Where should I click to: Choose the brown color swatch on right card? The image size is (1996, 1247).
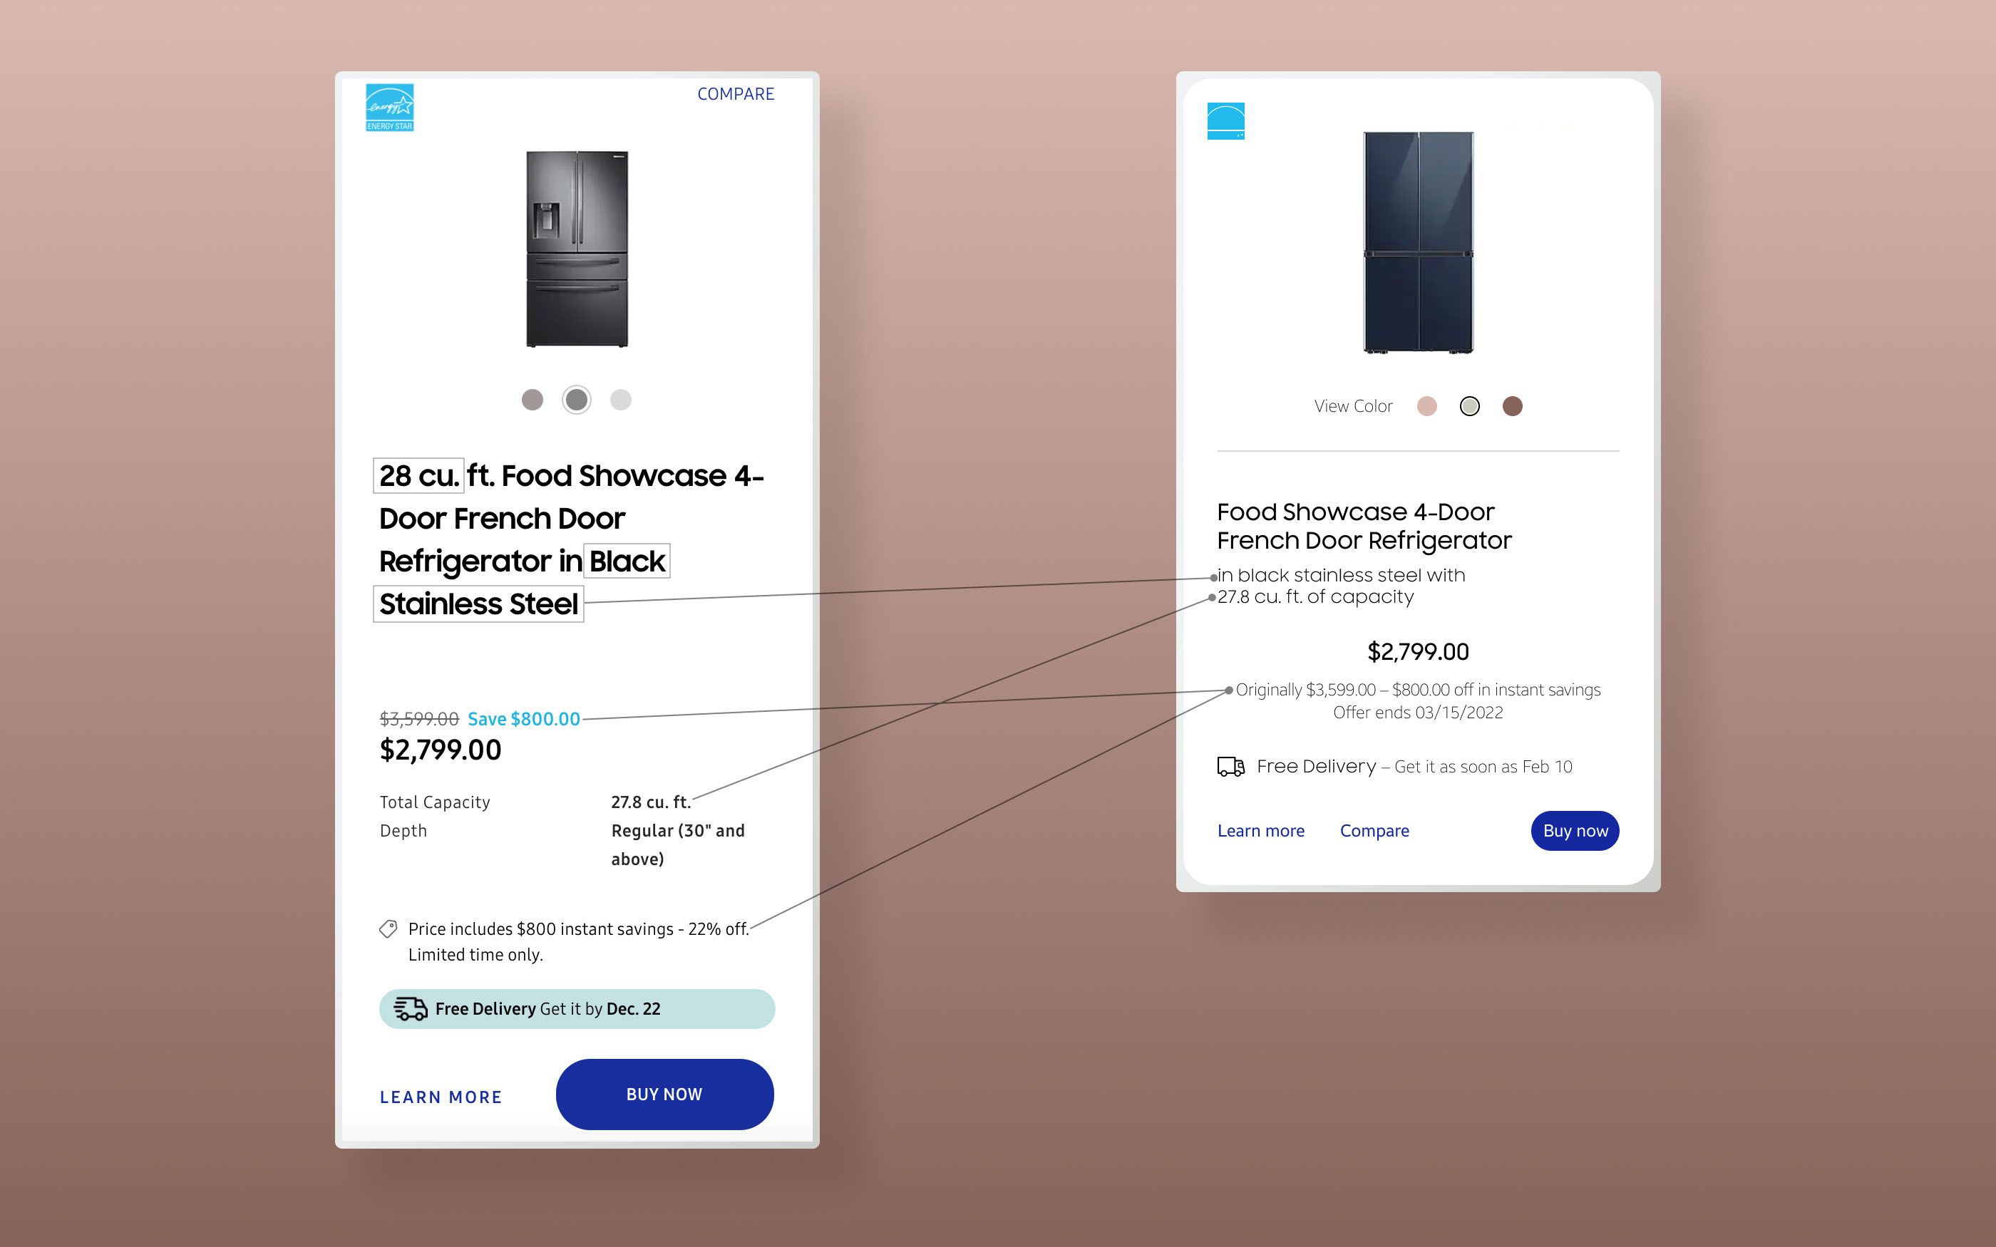click(1513, 405)
